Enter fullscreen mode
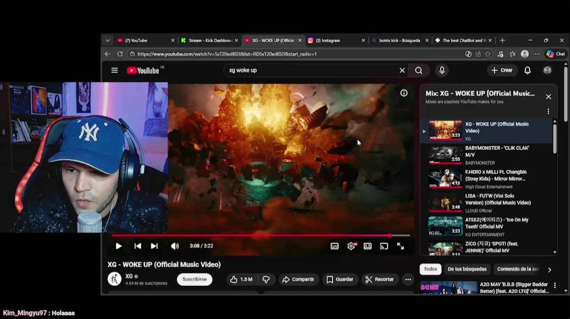 400,246
